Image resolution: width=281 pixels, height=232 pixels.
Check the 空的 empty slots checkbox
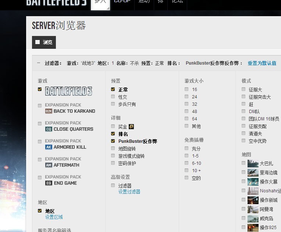point(186,177)
